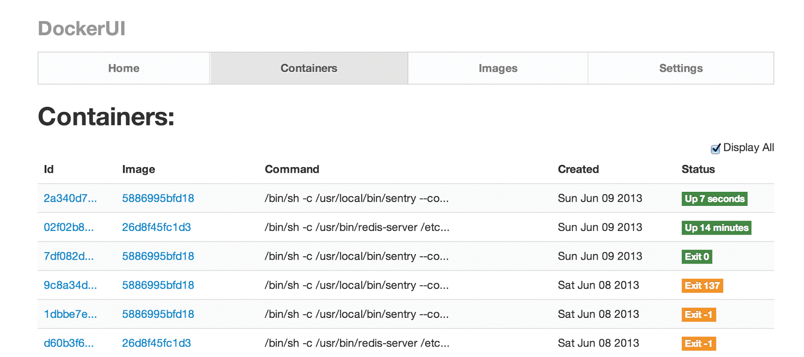Click the Created column header
The image size is (804, 357).
(x=578, y=169)
